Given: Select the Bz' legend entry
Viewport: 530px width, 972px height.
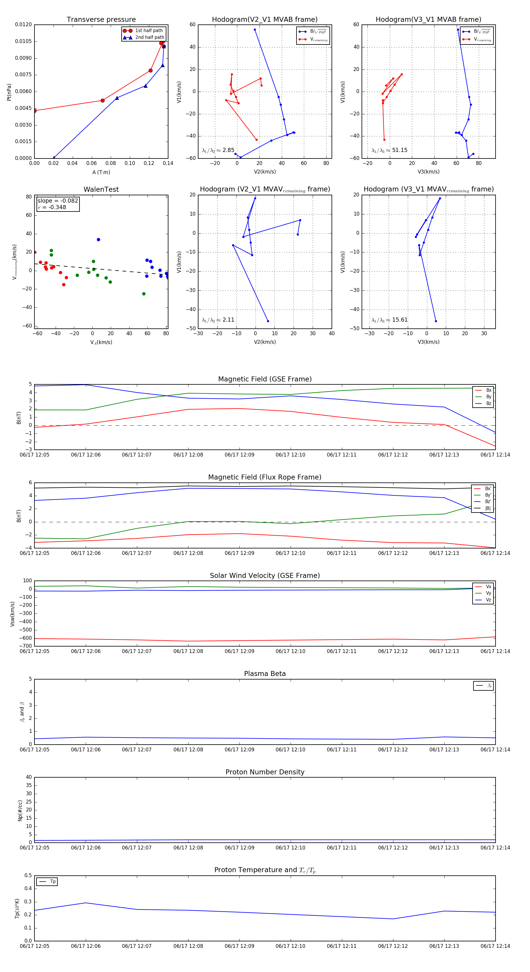Looking at the screenshot, I should pyautogui.click(x=483, y=502).
